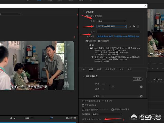Image resolution: width=164 pixels, height=123 pixels.
Task: Click the 高度 height value
Action: click(103, 89)
